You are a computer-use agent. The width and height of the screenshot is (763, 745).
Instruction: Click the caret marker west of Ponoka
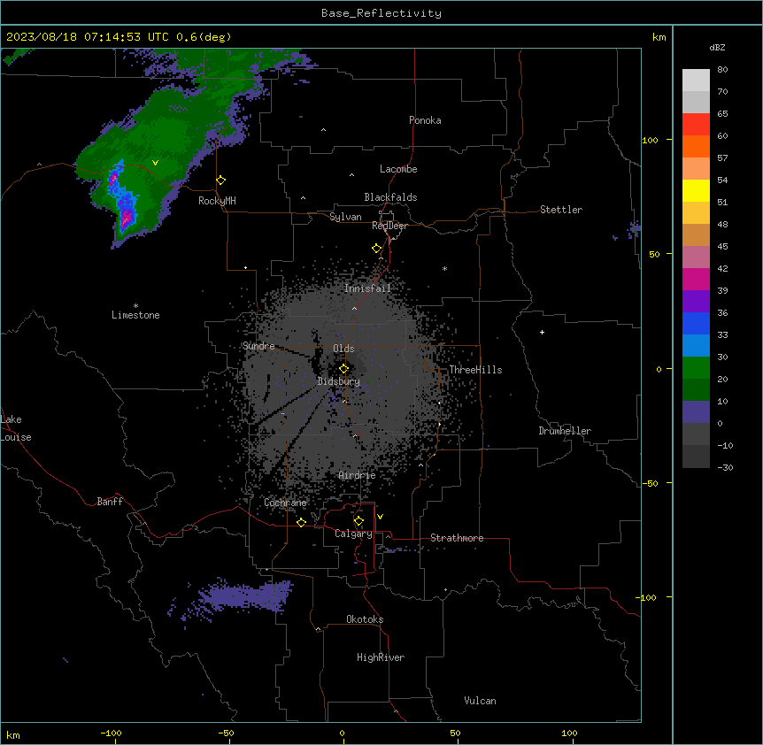pos(323,130)
